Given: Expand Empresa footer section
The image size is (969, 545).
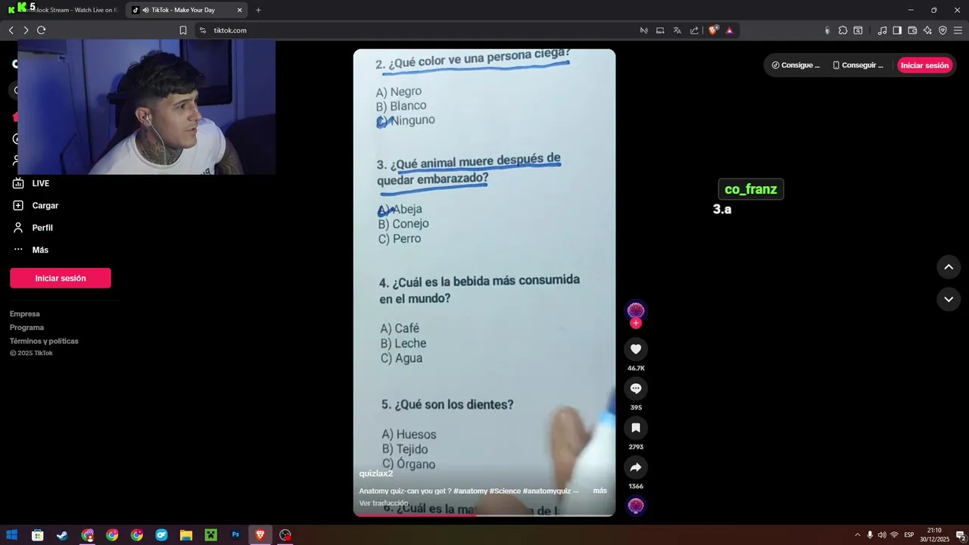Looking at the screenshot, I should point(25,313).
